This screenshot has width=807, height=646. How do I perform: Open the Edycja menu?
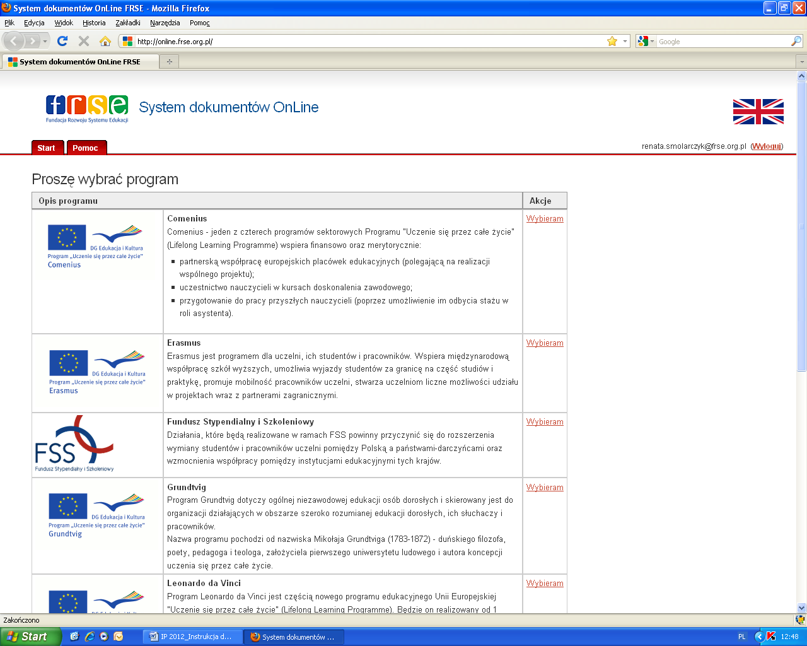[34, 23]
